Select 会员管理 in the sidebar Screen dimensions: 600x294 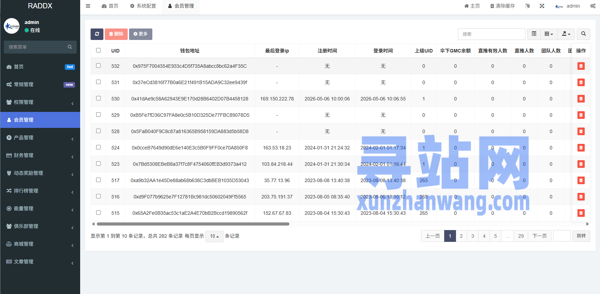[x=40, y=120]
